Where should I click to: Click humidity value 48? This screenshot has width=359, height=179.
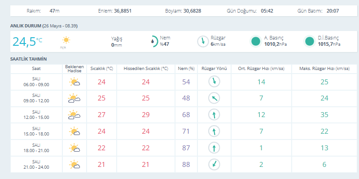pyautogui.click(x=186, y=98)
